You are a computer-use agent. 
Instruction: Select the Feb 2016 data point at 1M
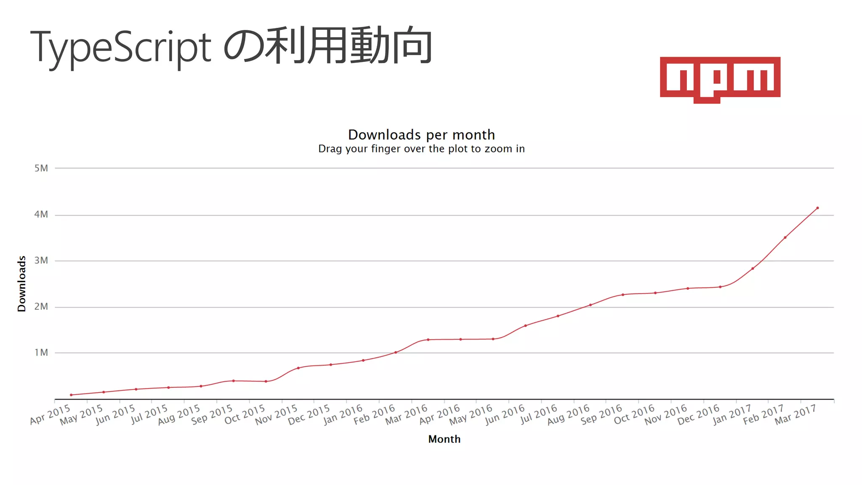click(396, 352)
